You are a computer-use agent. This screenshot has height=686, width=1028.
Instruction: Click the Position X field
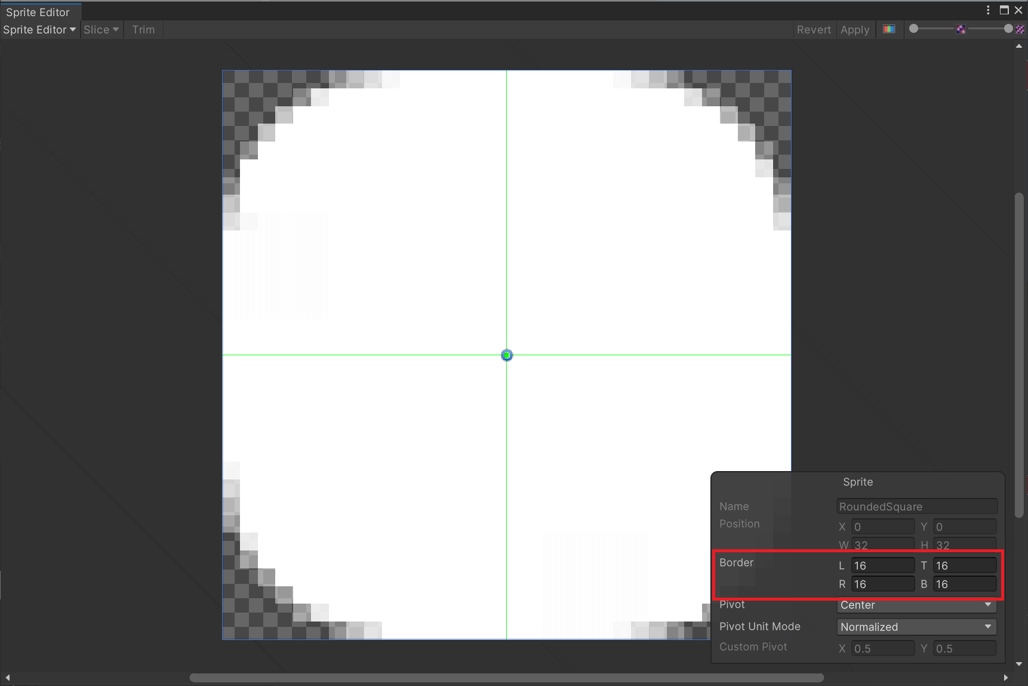882,527
